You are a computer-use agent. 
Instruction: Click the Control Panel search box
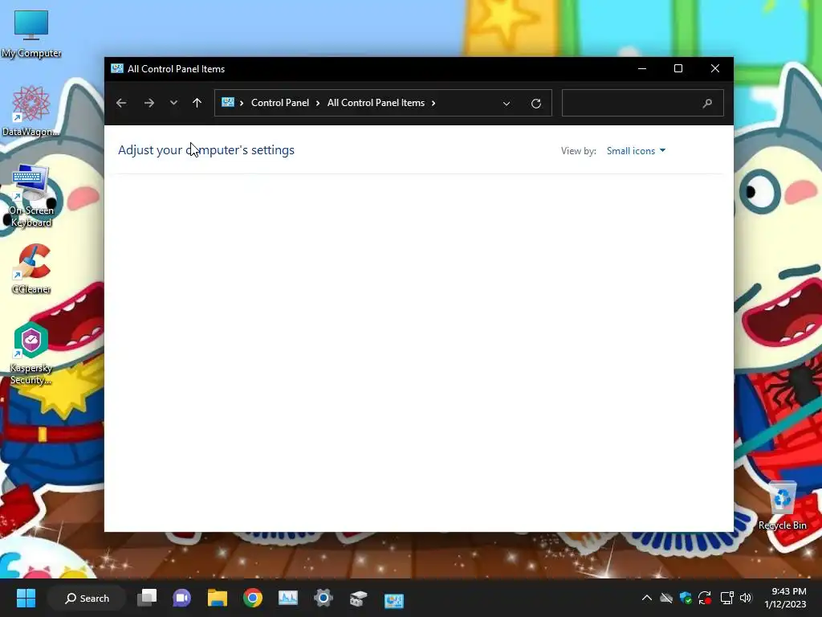tap(643, 103)
